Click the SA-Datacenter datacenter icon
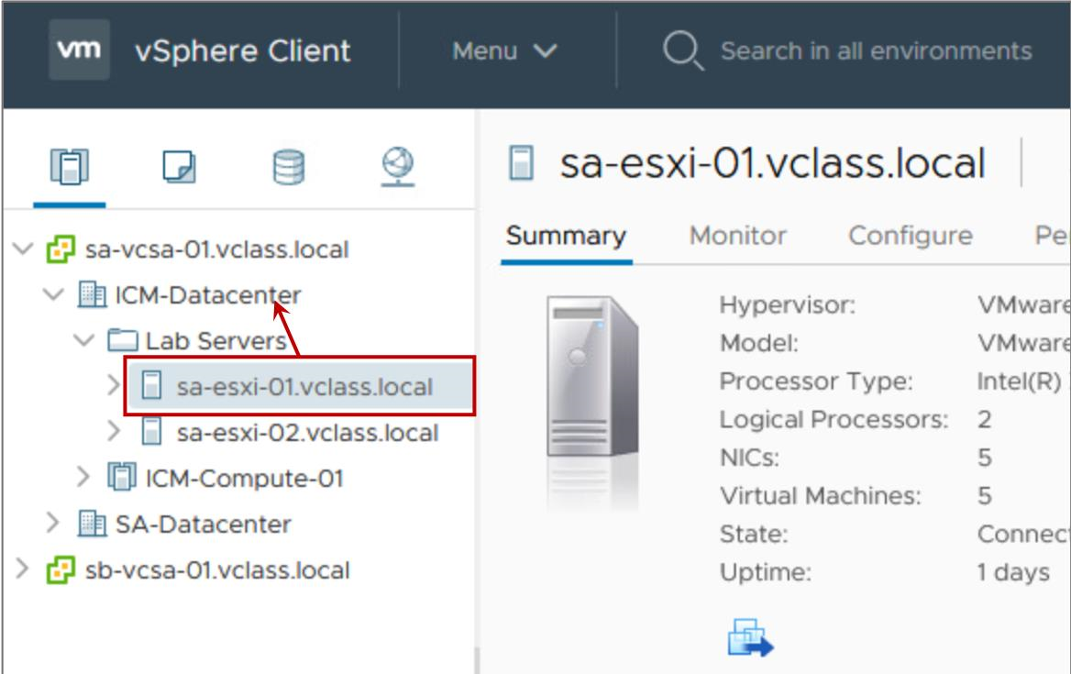 pyautogui.click(x=92, y=524)
